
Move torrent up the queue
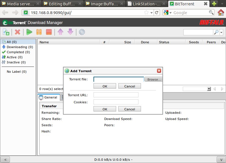(60, 32)
